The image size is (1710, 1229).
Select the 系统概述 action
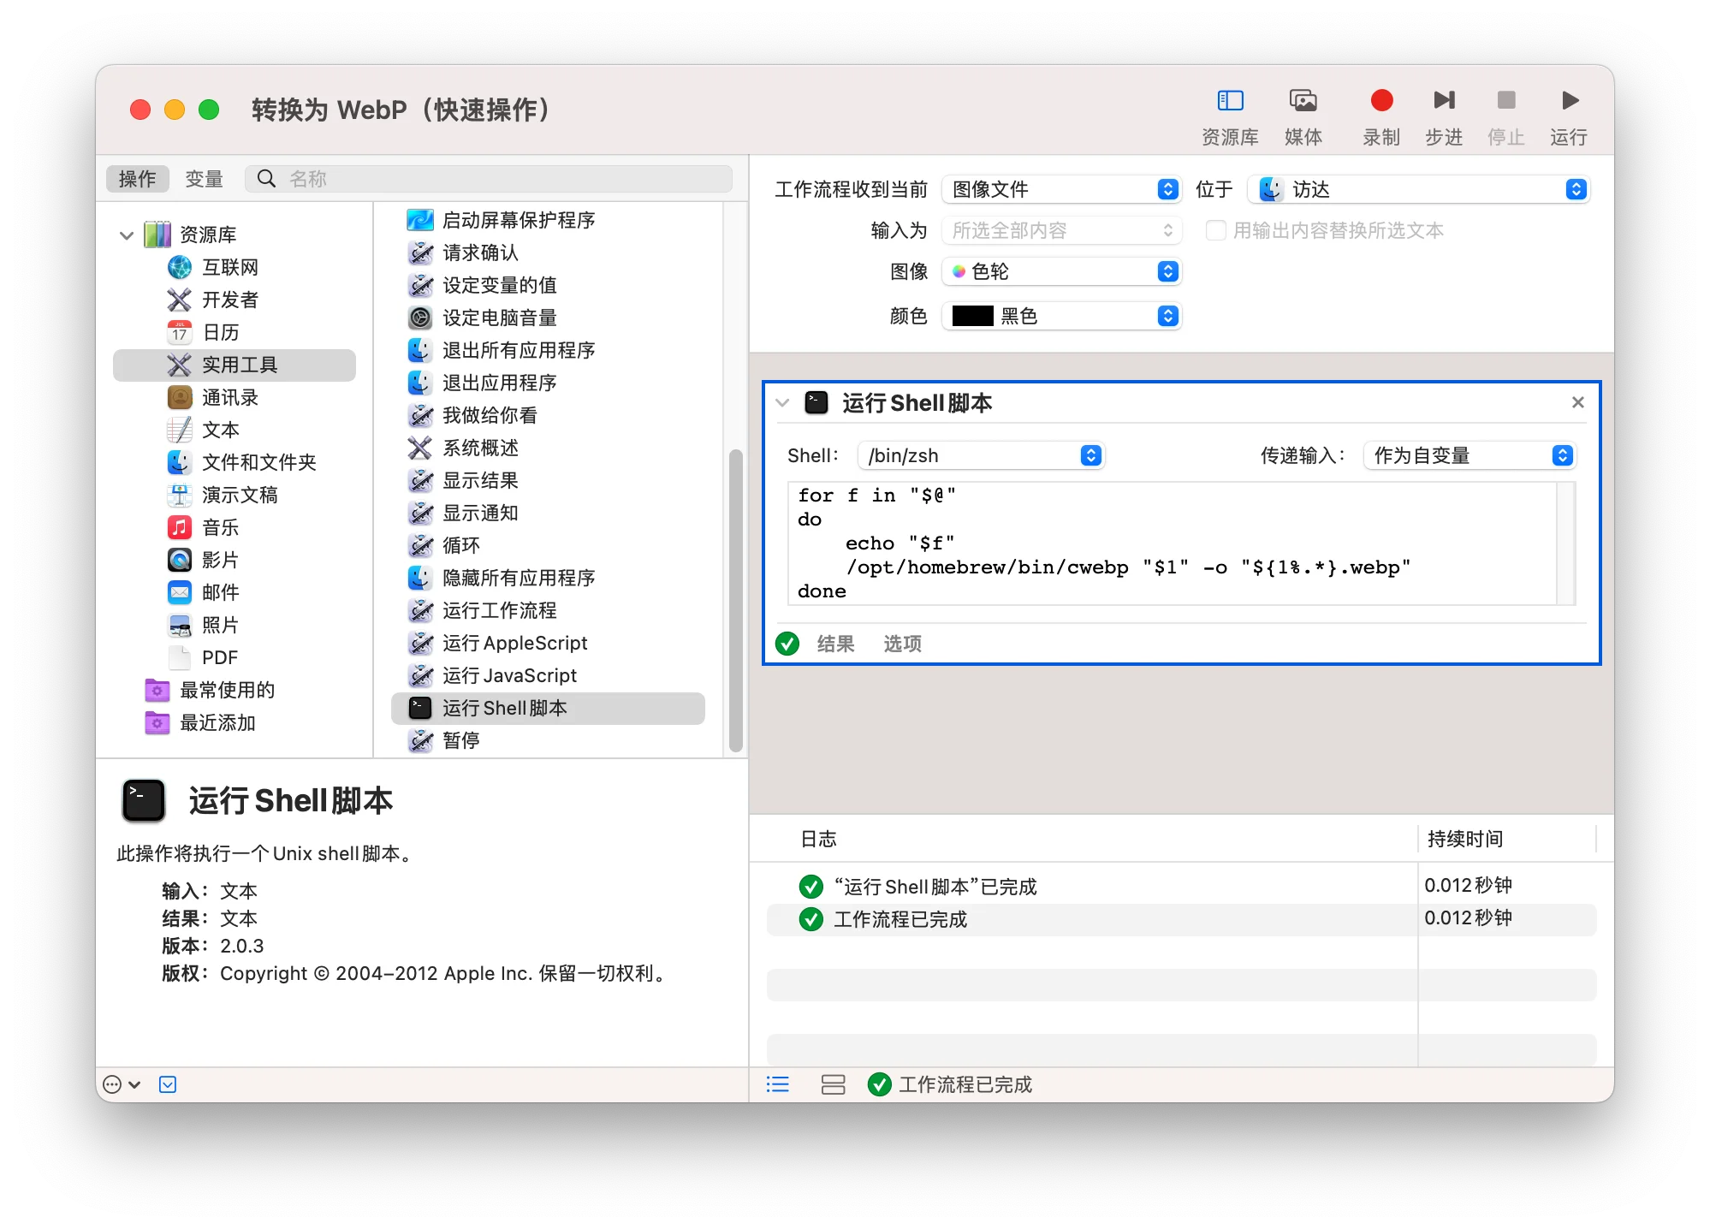click(548, 448)
